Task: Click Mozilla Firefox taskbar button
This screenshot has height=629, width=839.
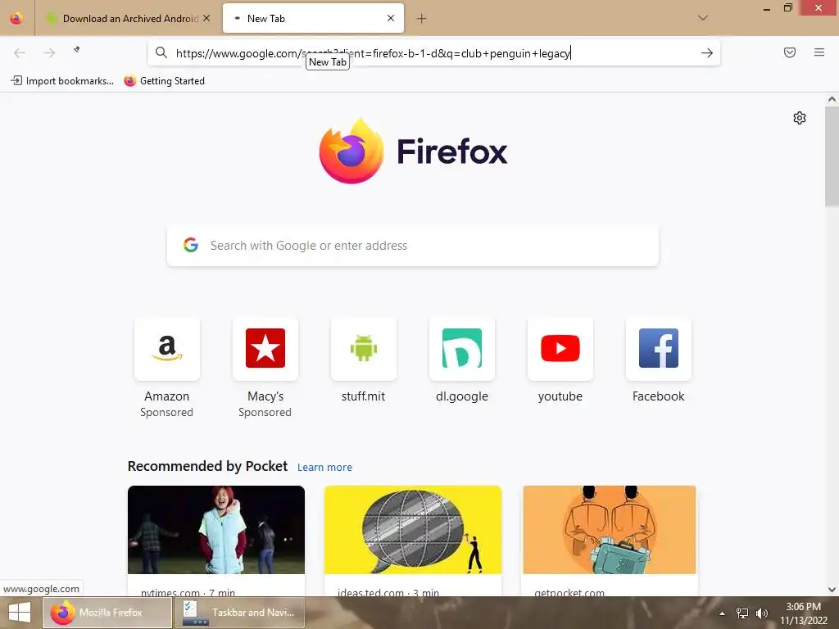Action: (107, 613)
